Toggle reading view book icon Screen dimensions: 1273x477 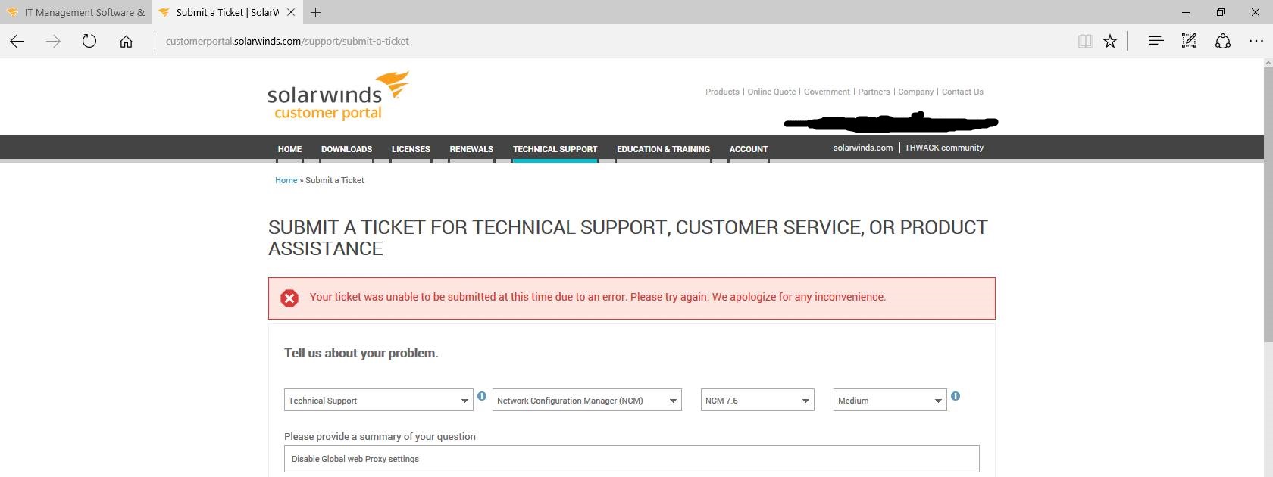1085,42
